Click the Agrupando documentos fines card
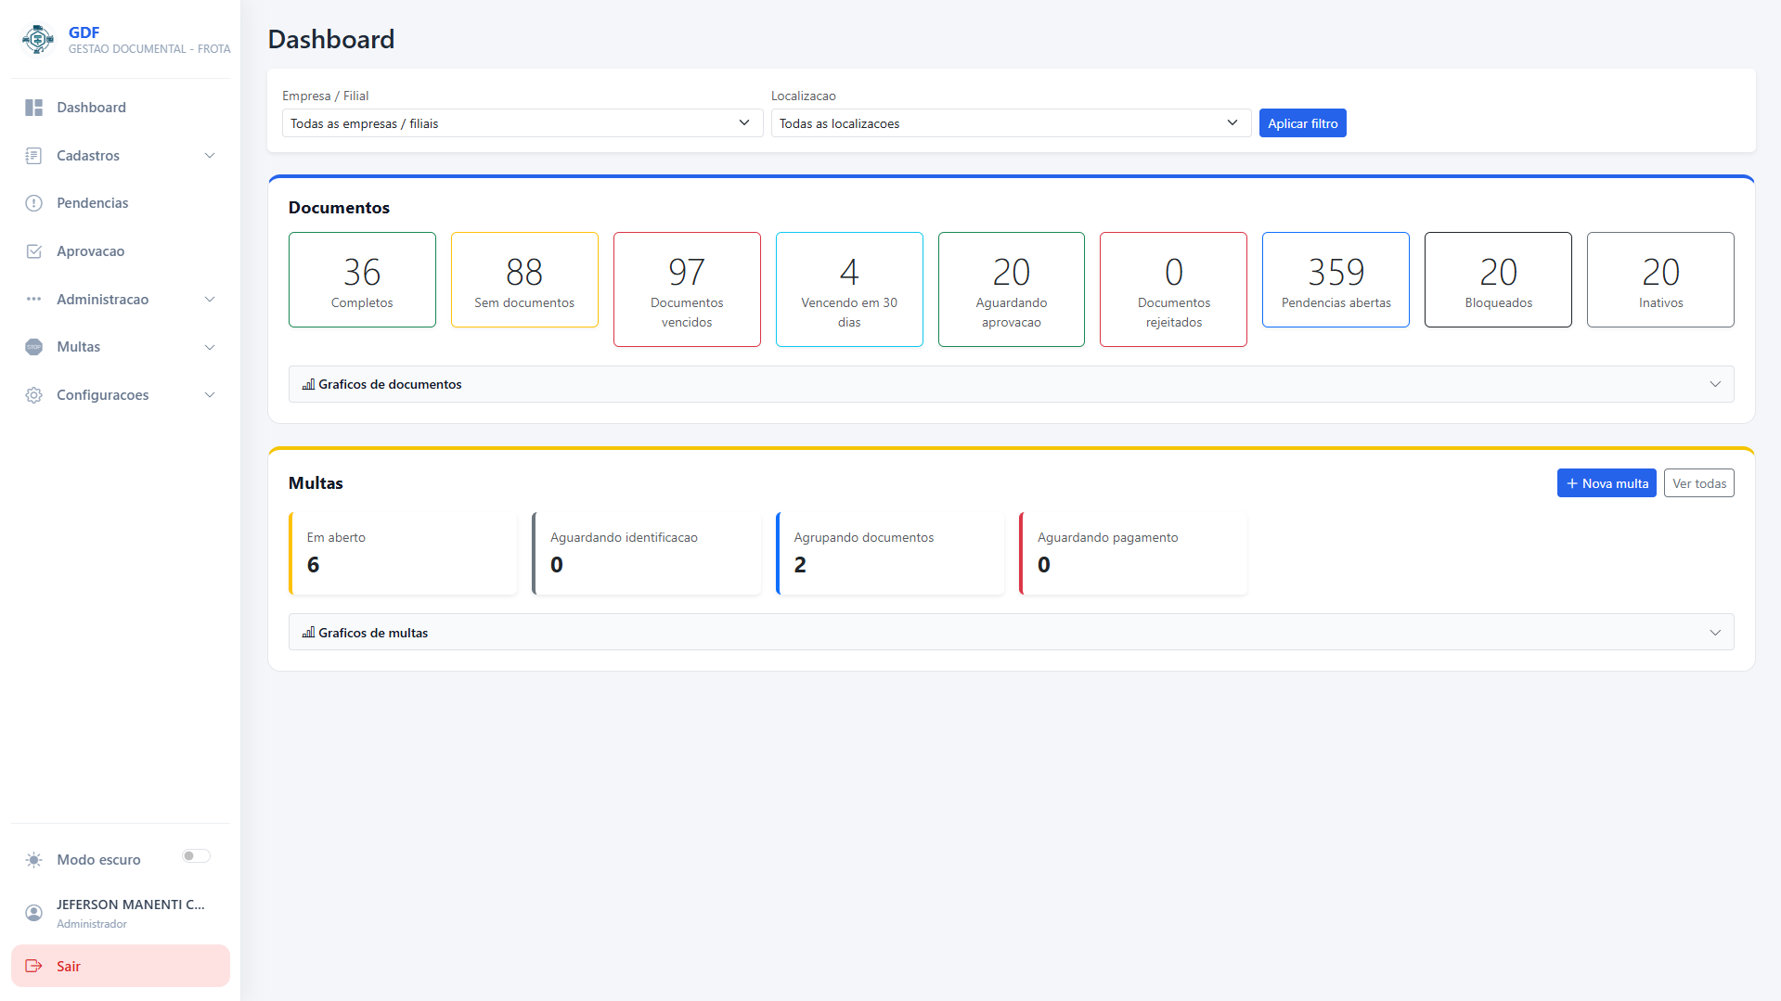Viewport: 1781px width, 1001px height. coord(890,553)
